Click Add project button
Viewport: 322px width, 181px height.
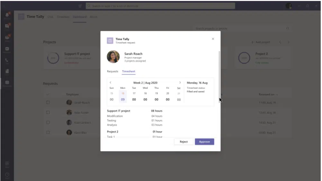(261, 42)
